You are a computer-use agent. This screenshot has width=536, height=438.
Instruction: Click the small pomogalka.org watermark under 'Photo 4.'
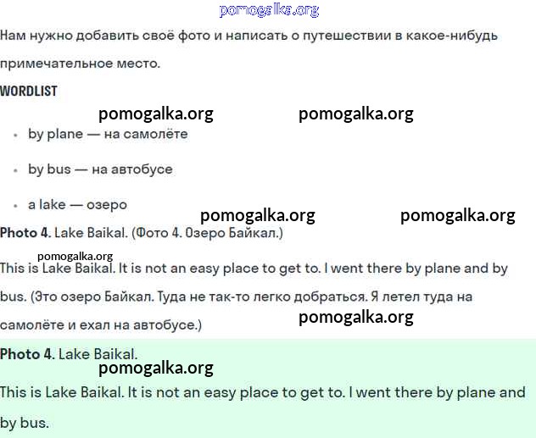coord(75,256)
